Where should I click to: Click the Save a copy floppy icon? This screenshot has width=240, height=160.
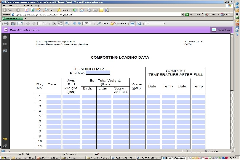[13, 23]
